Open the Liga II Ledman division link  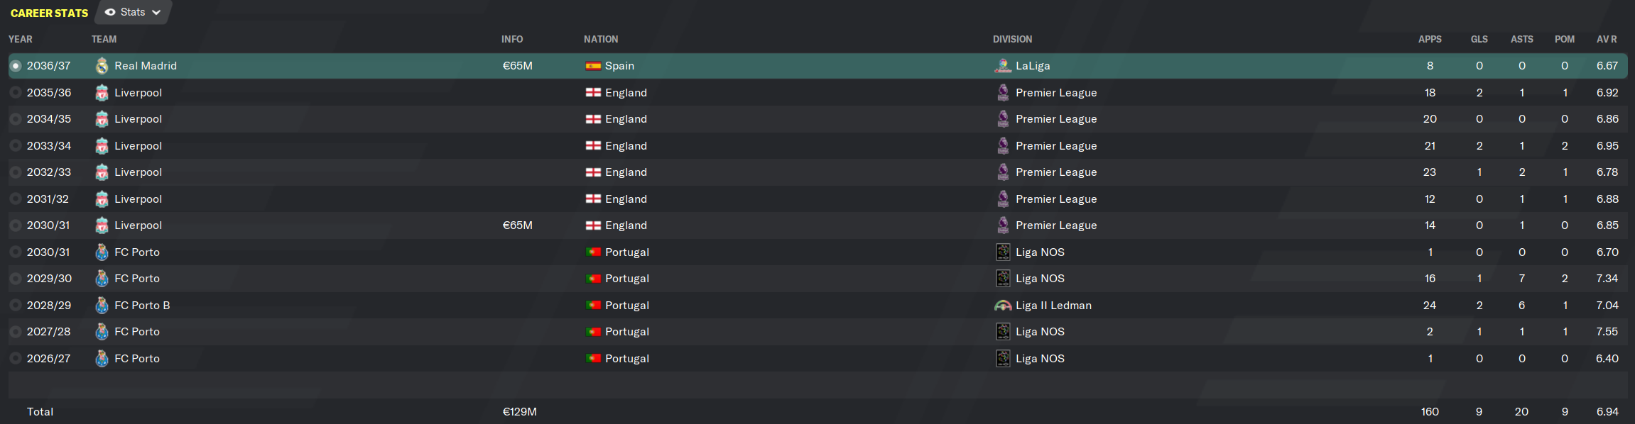click(x=1053, y=306)
